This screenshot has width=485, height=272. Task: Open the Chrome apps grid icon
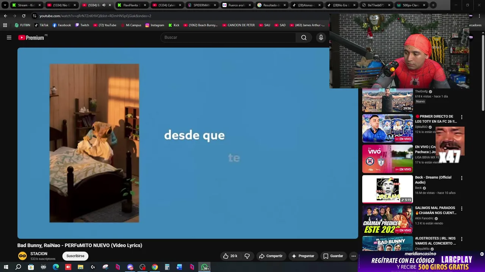click(5, 25)
